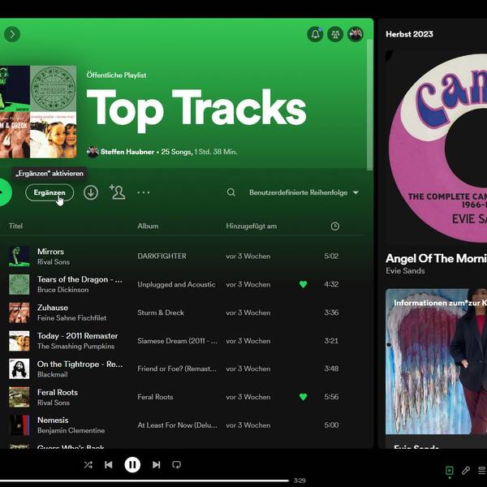Seek using the playback progress bar
487x487 pixels.
coord(144,481)
